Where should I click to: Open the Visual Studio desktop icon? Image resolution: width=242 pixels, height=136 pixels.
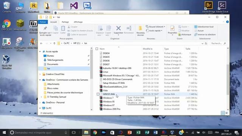[74, 6]
